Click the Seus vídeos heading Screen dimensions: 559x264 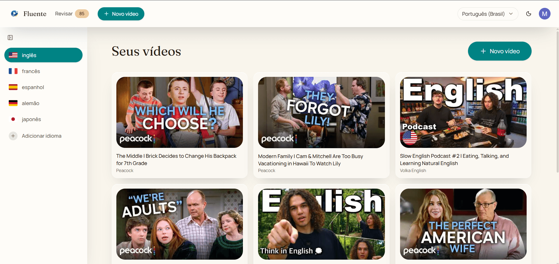pos(146,51)
